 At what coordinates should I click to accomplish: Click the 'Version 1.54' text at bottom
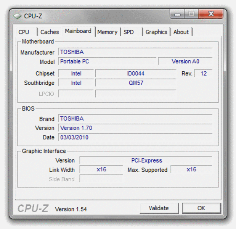(71, 209)
